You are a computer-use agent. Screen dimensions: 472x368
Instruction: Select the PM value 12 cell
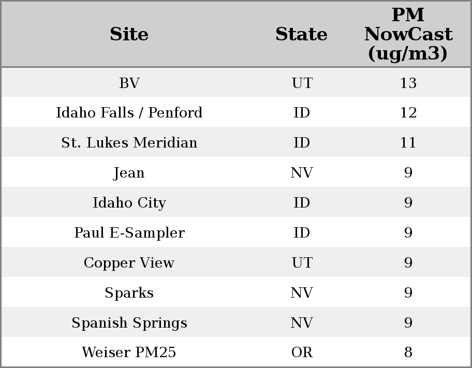tap(408, 113)
